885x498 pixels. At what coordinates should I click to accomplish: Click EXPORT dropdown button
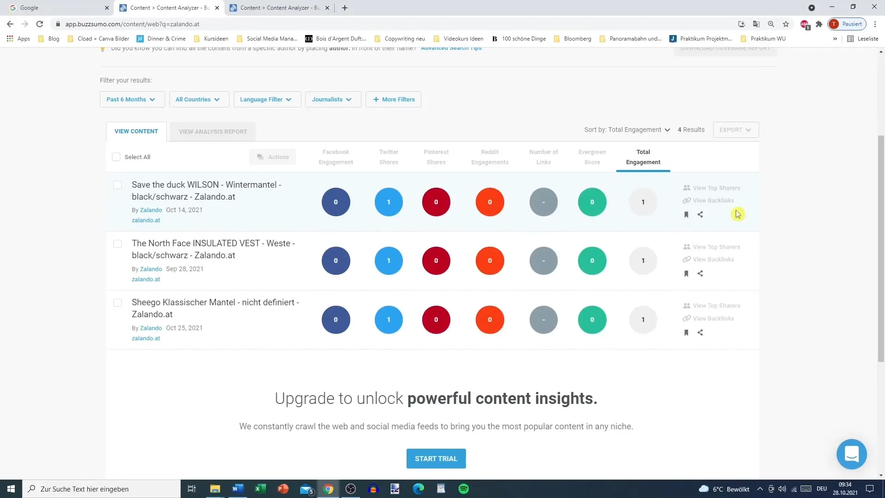coord(734,129)
